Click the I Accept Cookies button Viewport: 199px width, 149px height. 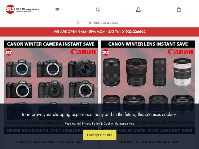click(99, 135)
